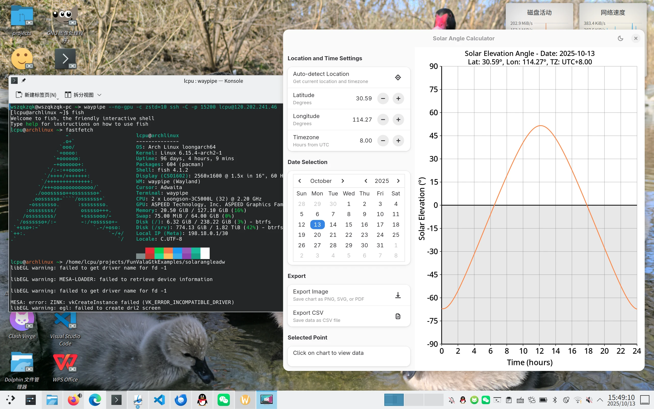This screenshot has width=654, height=409.
Task: Open Visual Studio Code from the taskbar
Action: coord(159,400)
